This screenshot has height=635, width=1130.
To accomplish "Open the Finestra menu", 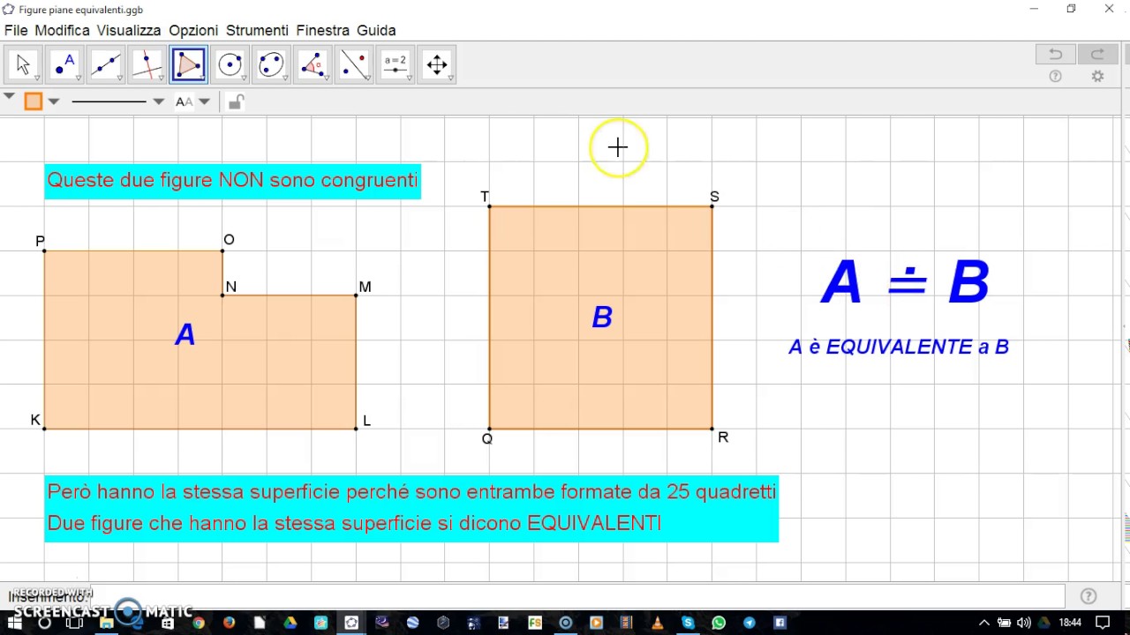I will point(322,30).
